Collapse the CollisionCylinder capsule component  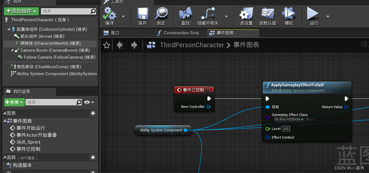click(9, 29)
